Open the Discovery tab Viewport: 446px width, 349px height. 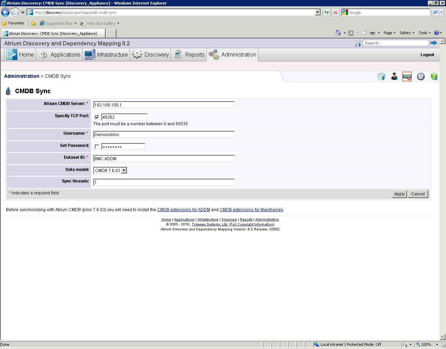pyautogui.click(x=151, y=54)
